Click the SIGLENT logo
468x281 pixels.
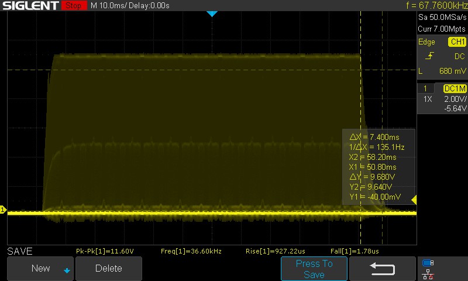point(30,5)
